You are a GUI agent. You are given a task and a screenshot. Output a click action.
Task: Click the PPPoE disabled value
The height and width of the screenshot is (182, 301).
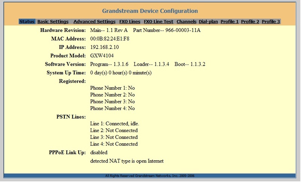pos(99,152)
